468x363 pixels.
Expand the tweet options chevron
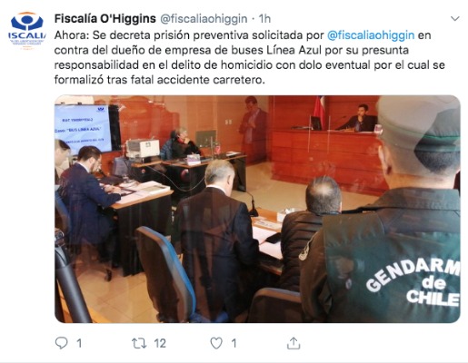pyautogui.click(x=455, y=19)
